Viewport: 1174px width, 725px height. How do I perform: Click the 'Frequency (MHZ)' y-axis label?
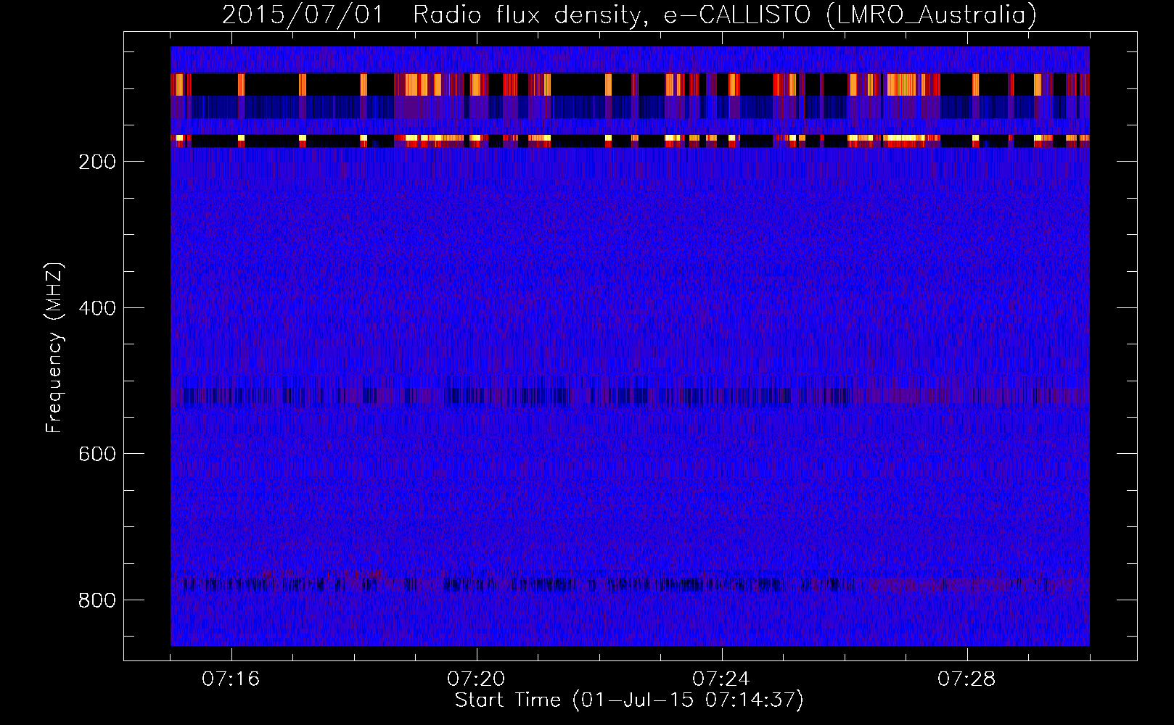[54, 348]
